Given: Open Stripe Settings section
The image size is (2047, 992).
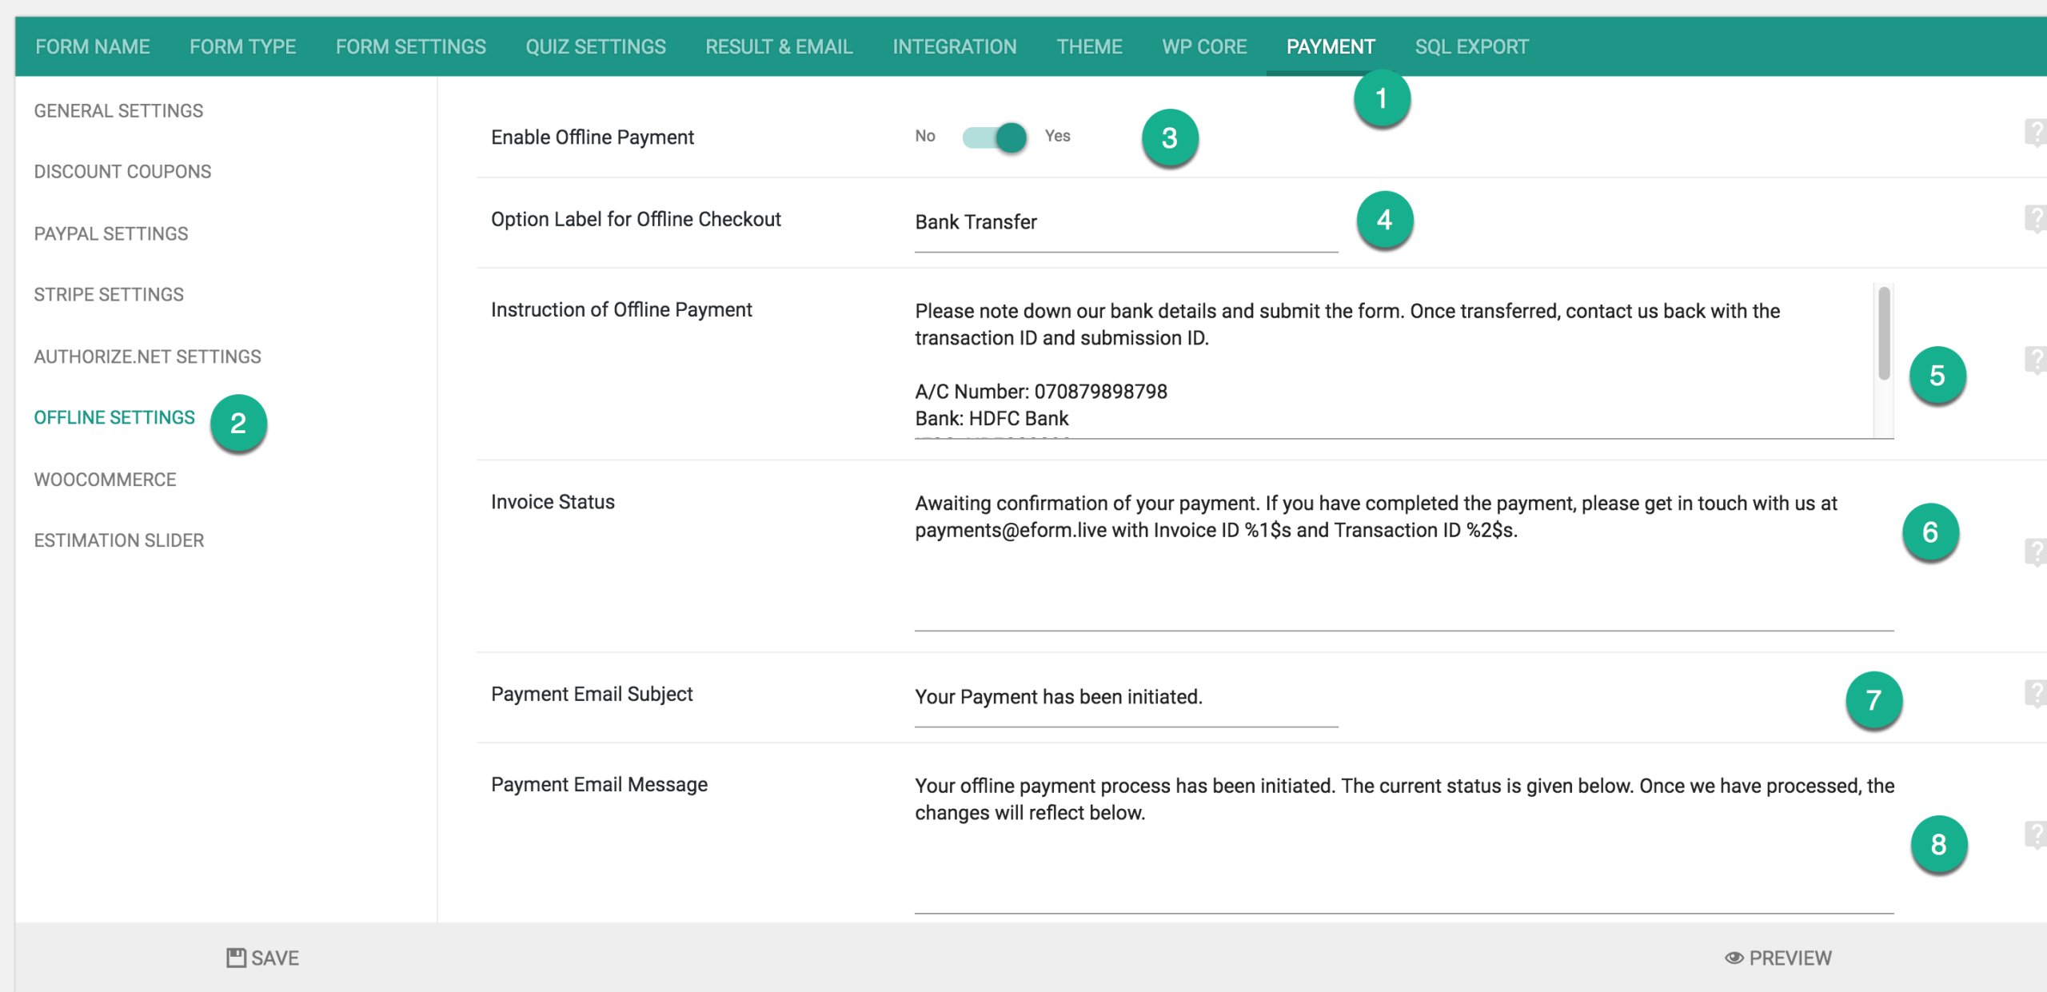Looking at the screenshot, I should point(109,295).
